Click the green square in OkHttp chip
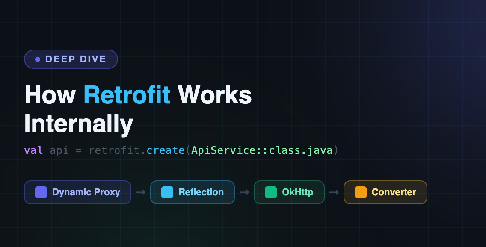 (270, 192)
